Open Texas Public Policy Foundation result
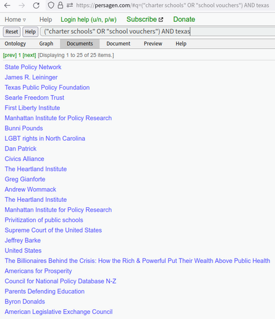The height and width of the screenshot is (319, 275). (x=47, y=88)
